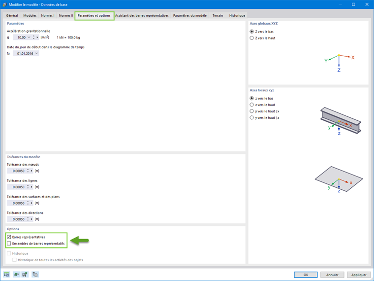Maximize the dialog window
This screenshot has width=374, height=281.
click(x=353, y=4)
